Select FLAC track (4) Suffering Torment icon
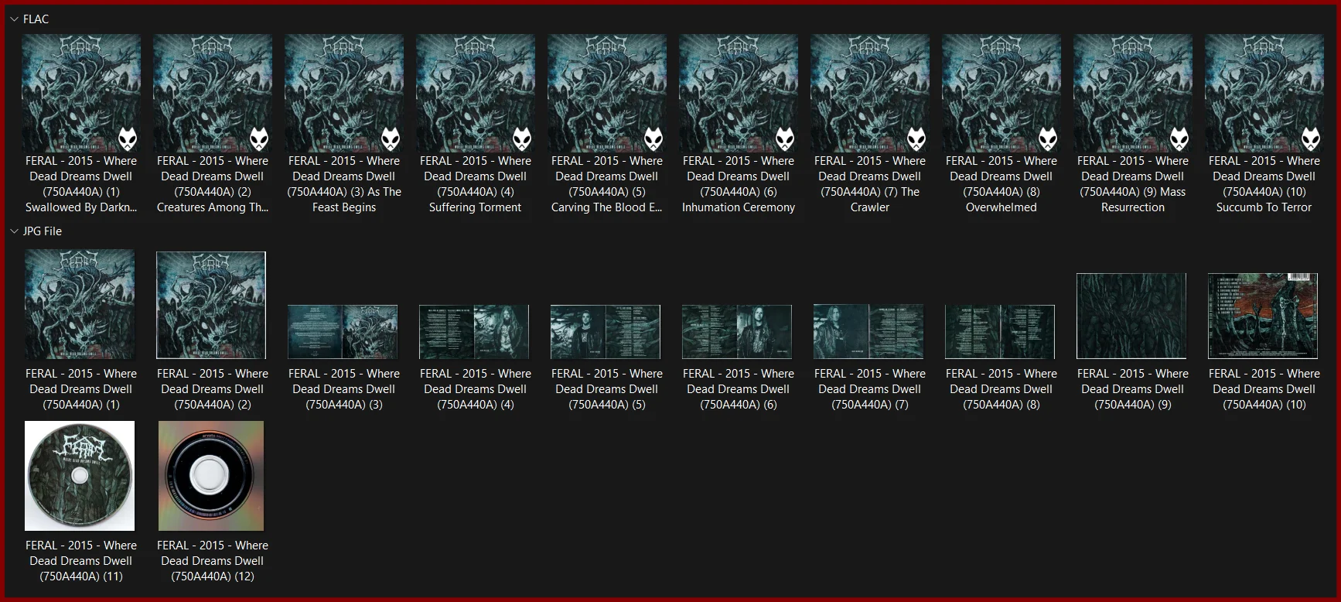Image resolution: width=1341 pixels, height=602 pixels. click(x=476, y=93)
